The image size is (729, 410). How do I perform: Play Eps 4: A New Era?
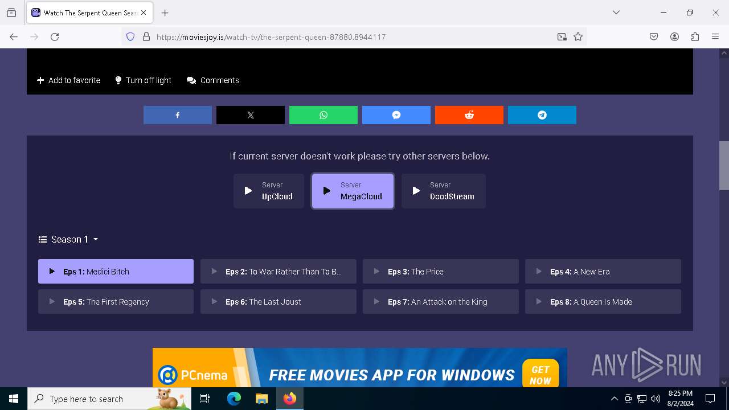[603, 272]
